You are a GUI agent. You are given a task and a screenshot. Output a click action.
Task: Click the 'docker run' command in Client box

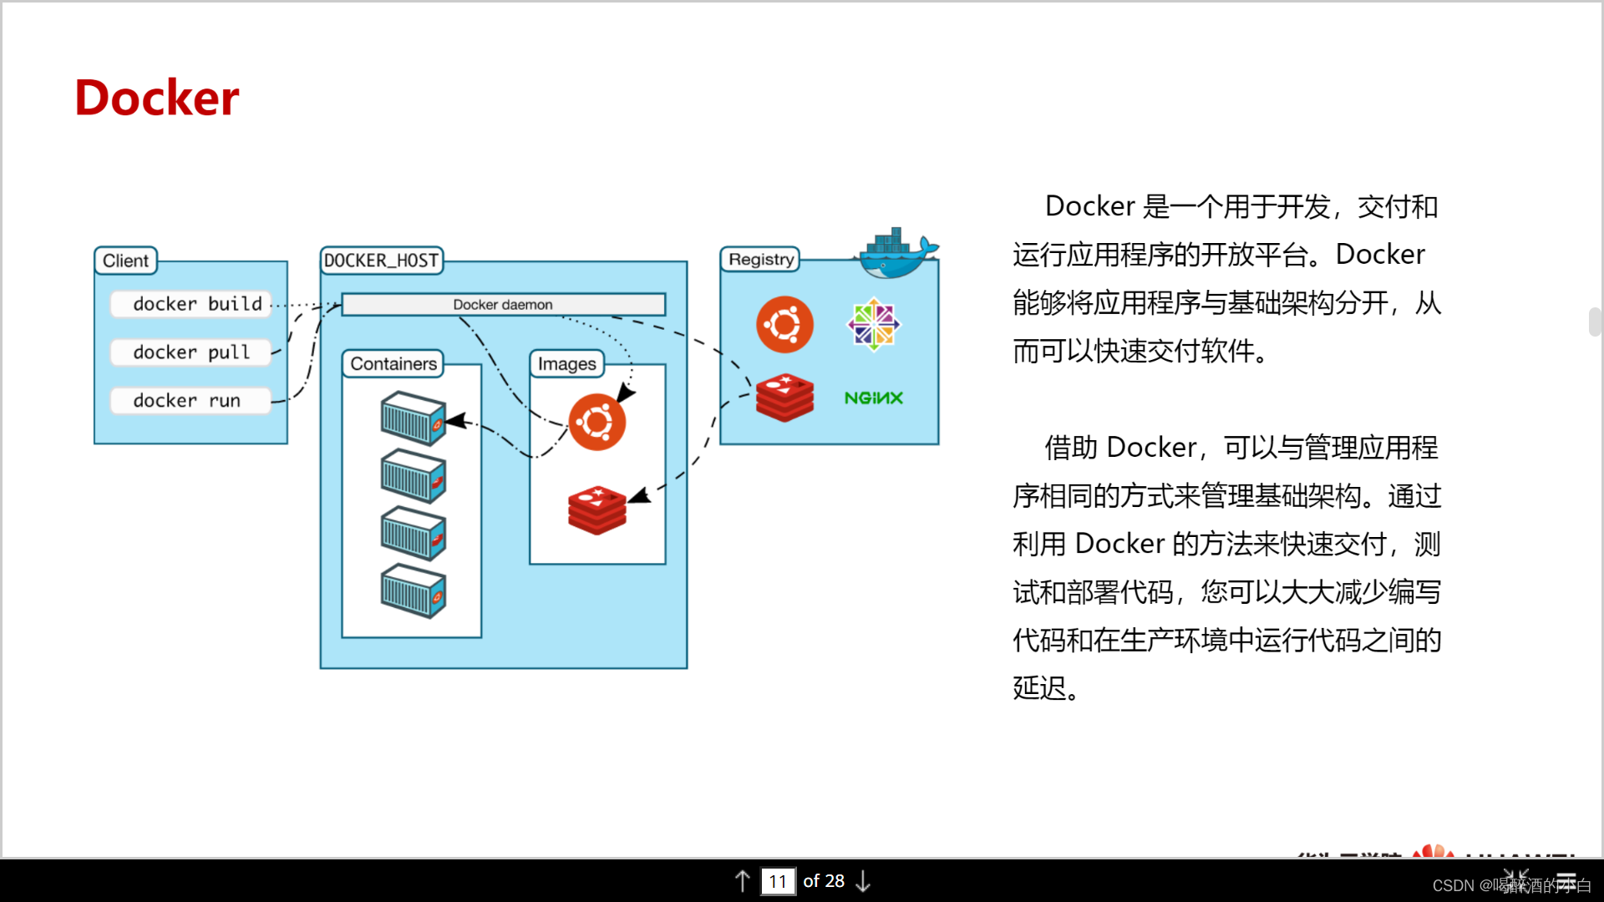(x=191, y=401)
